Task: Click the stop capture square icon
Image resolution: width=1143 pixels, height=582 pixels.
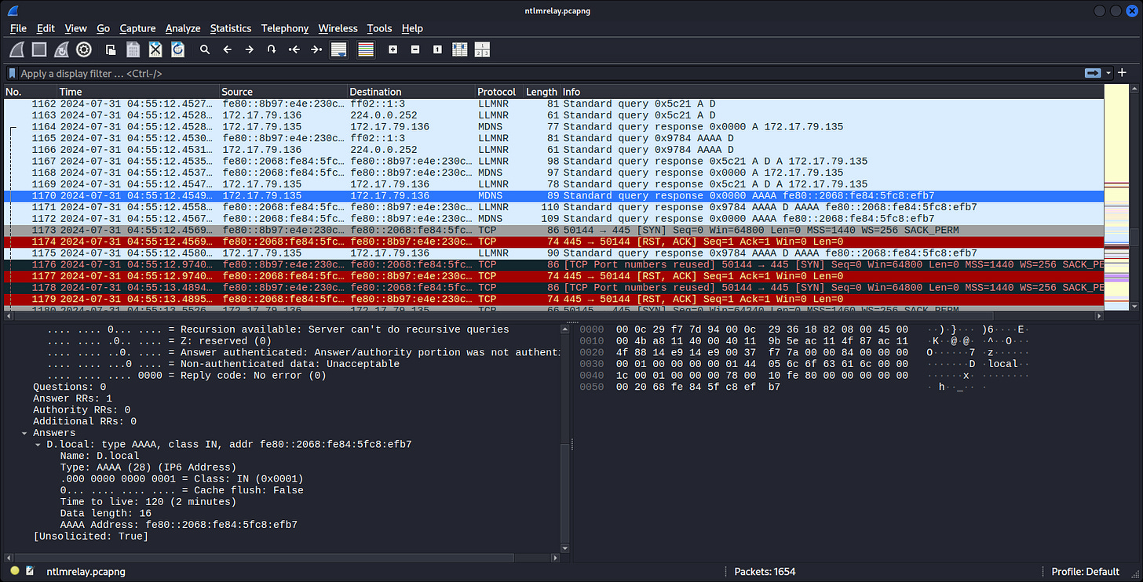Action: pos(39,49)
